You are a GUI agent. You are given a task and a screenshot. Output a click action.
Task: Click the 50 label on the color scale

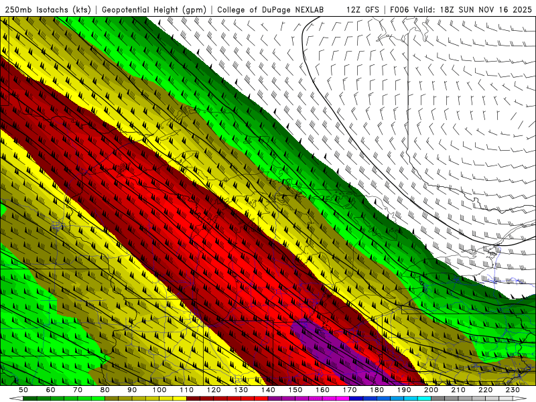(23, 390)
